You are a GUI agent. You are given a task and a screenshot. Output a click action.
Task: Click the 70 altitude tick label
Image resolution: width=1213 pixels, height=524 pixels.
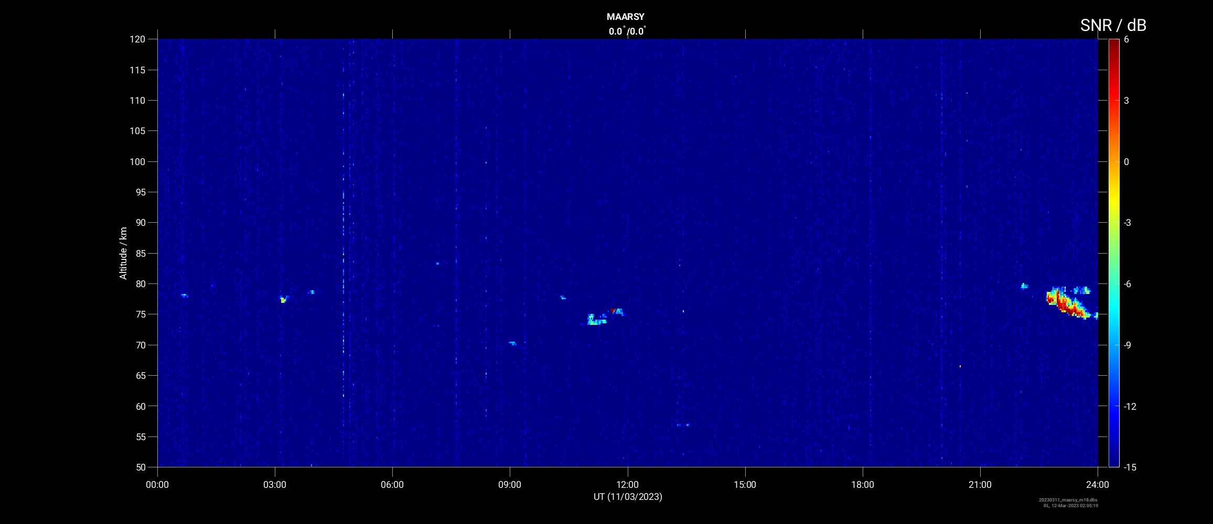pos(139,345)
